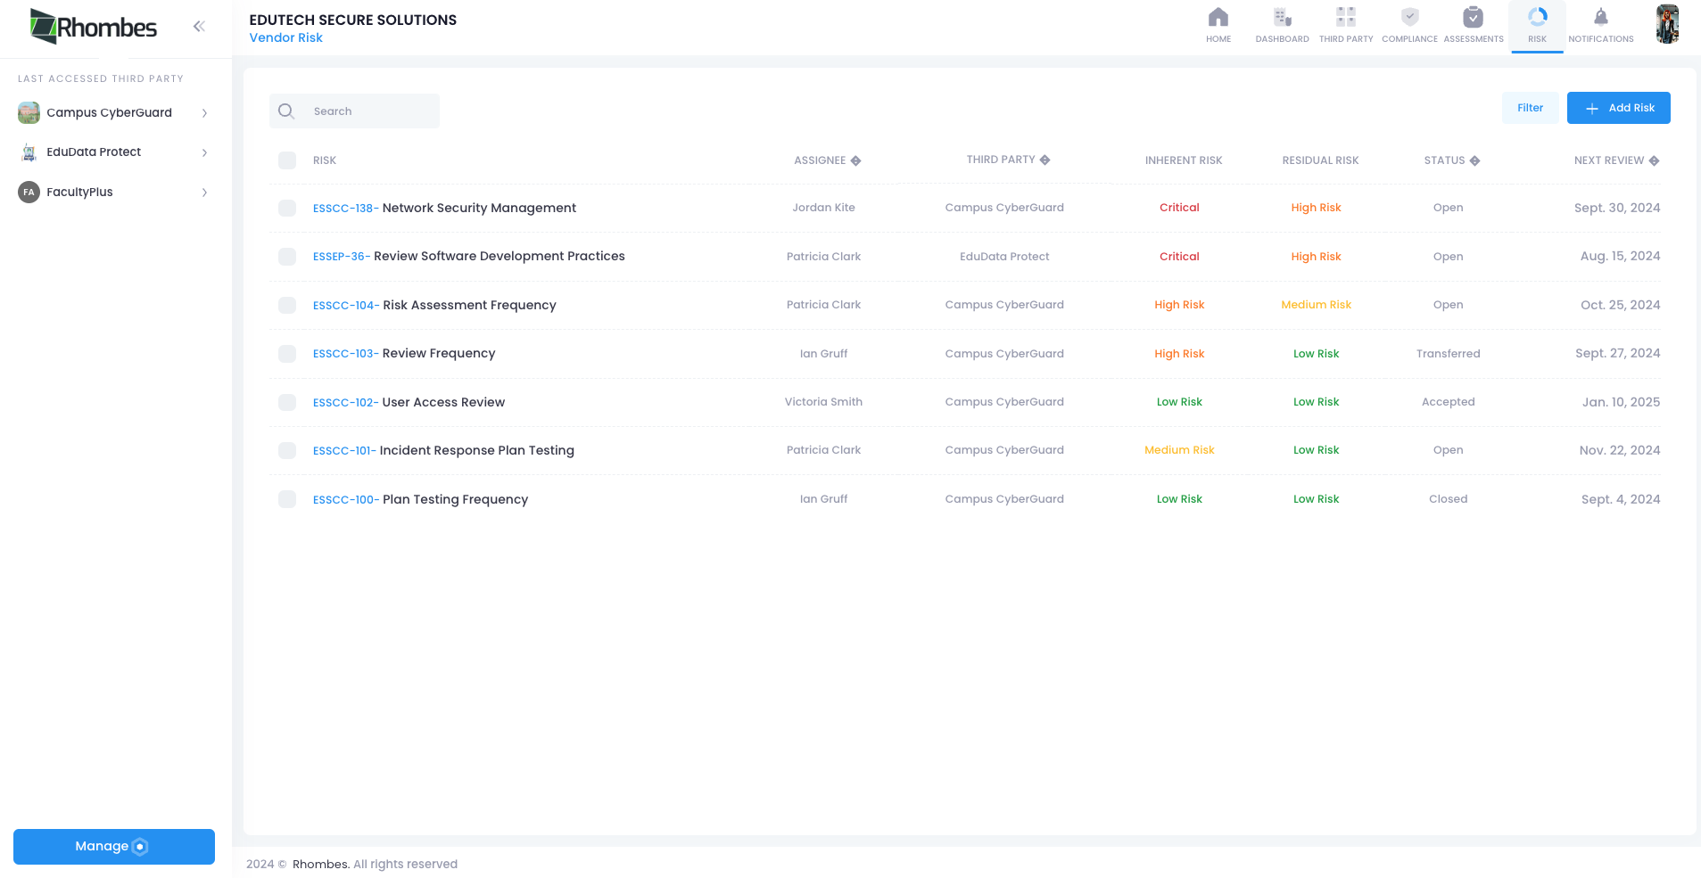Click the Campus CyberGuard sidebar logo

pos(29,112)
